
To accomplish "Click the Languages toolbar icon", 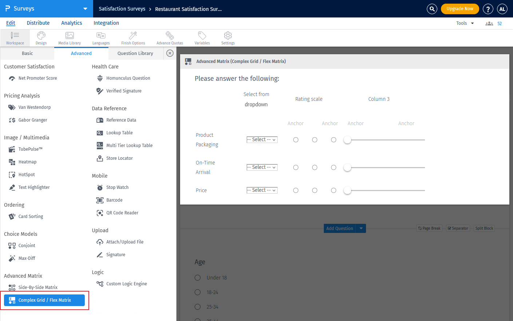I will pos(101,36).
